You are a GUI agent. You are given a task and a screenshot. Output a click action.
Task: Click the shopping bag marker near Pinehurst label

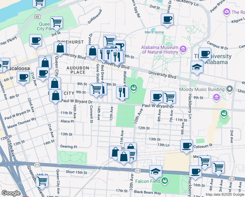(60, 49)
